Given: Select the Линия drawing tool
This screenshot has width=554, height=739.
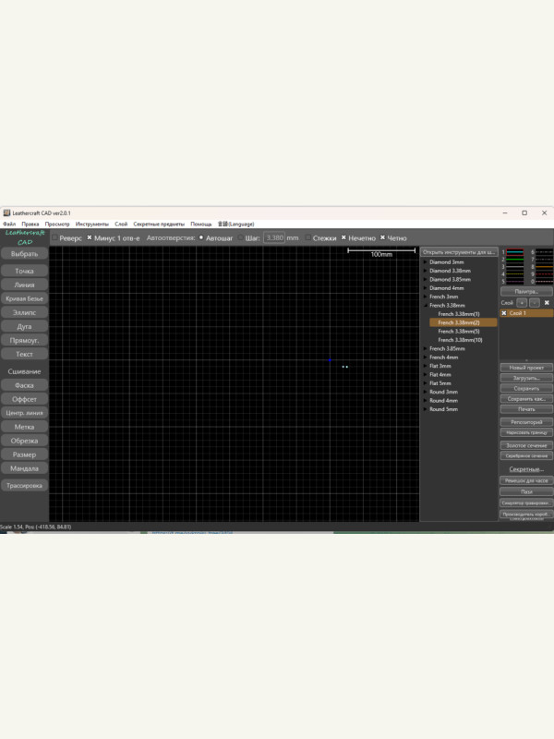Looking at the screenshot, I should [25, 285].
